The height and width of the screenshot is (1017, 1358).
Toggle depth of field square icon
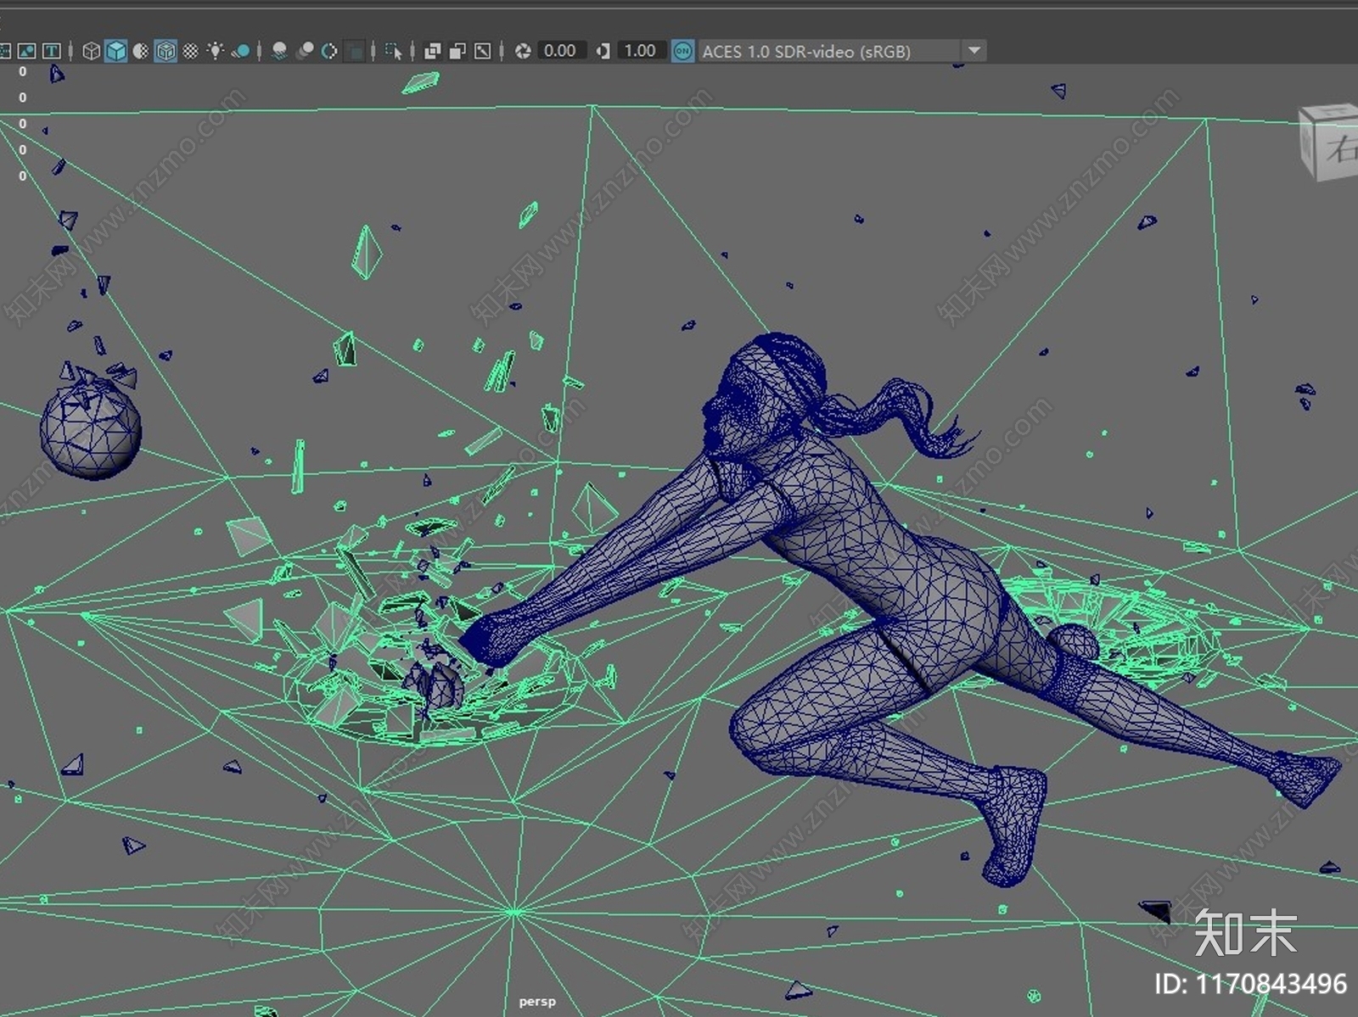(355, 51)
